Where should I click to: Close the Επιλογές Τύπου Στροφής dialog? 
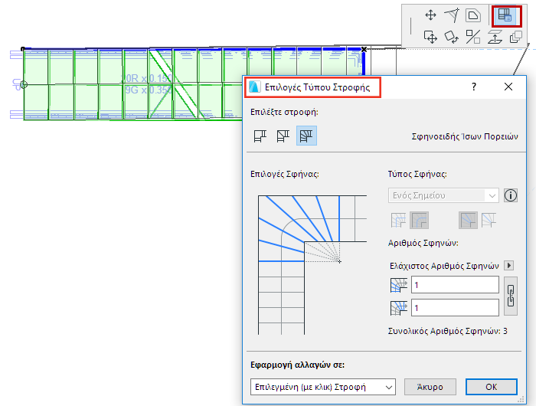pyautogui.click(x=508, y=87)
